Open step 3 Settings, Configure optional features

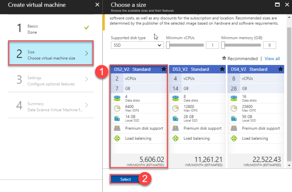pos(51,79)
